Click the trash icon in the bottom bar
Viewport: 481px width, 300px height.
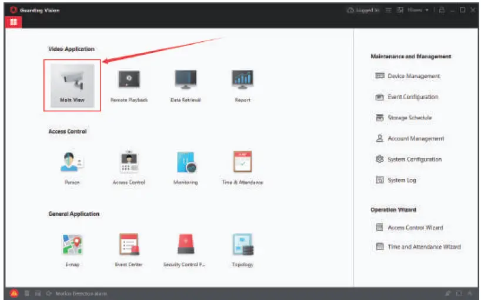point(27,294)
